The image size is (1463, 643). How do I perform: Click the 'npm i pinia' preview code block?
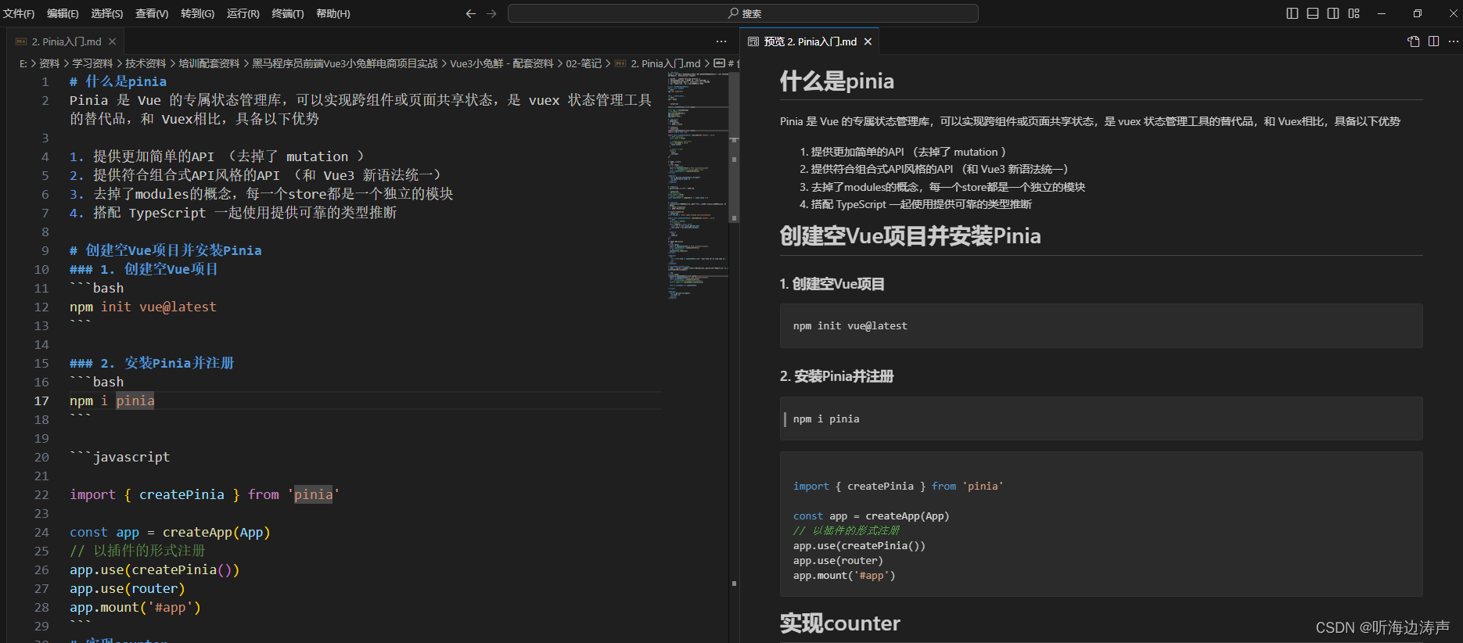coord(1101,418)
